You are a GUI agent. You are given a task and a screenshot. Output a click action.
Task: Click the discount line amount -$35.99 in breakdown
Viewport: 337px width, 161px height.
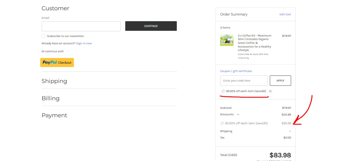[286, 123]
